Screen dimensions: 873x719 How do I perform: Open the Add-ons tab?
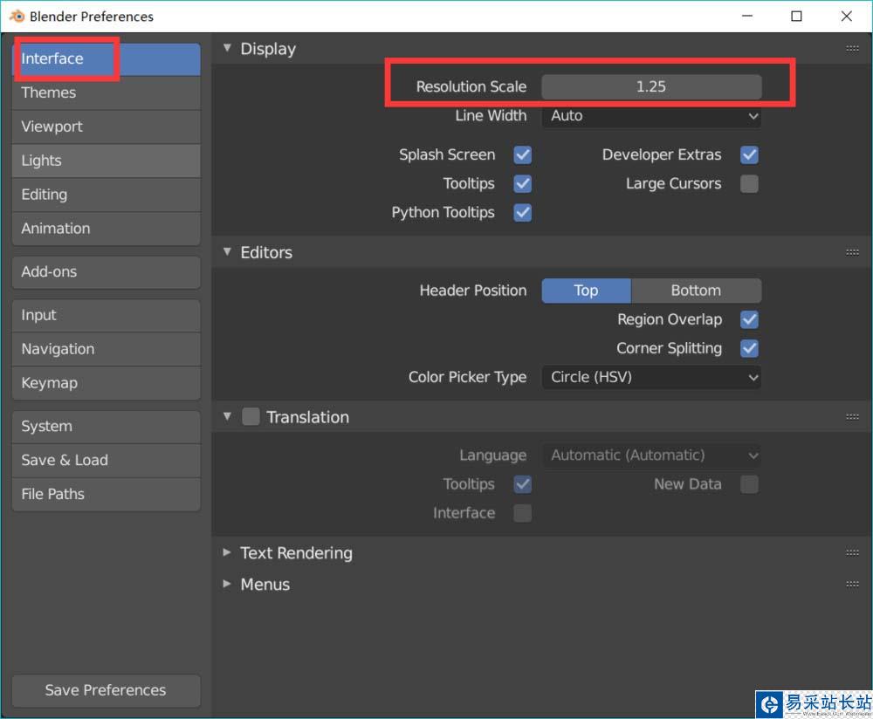(x=106, y=272)
